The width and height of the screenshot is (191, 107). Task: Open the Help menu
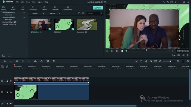click(46, 2)
